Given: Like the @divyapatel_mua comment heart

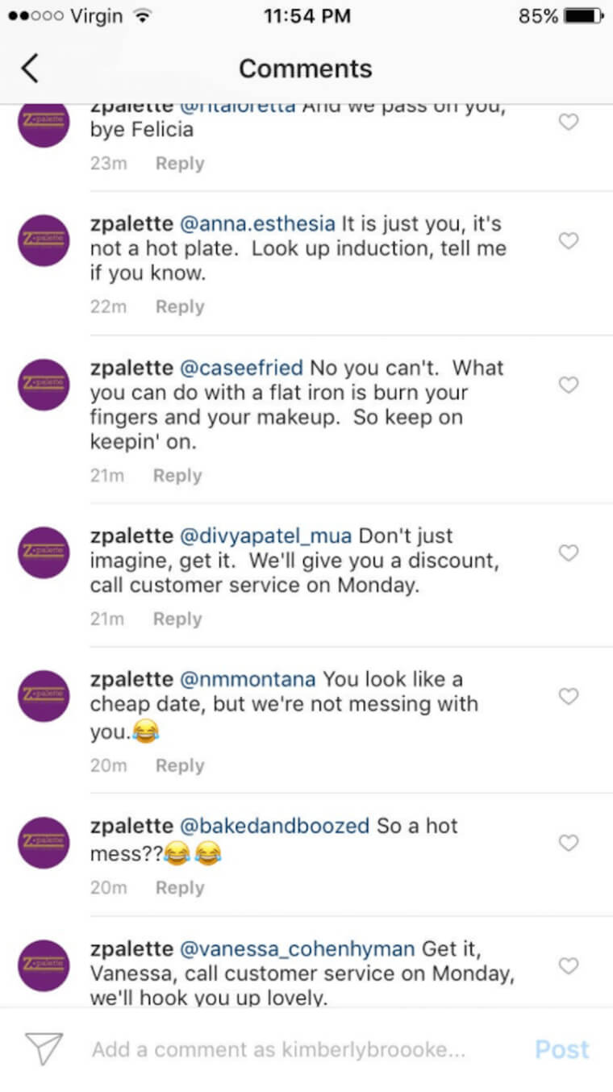Looking at the screenshot, I should [x=568, y=552].
